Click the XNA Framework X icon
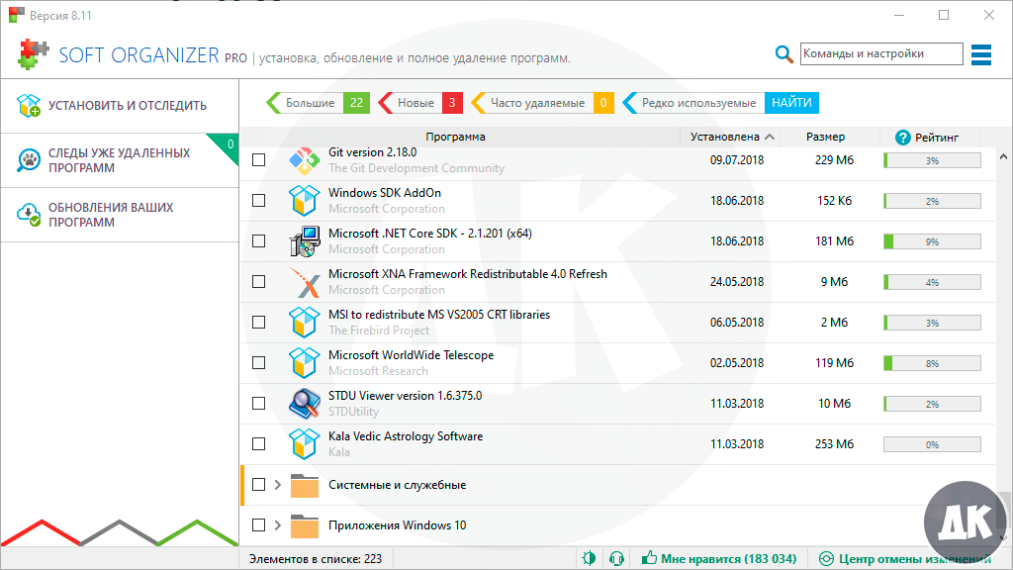 [x=305, y=282]
